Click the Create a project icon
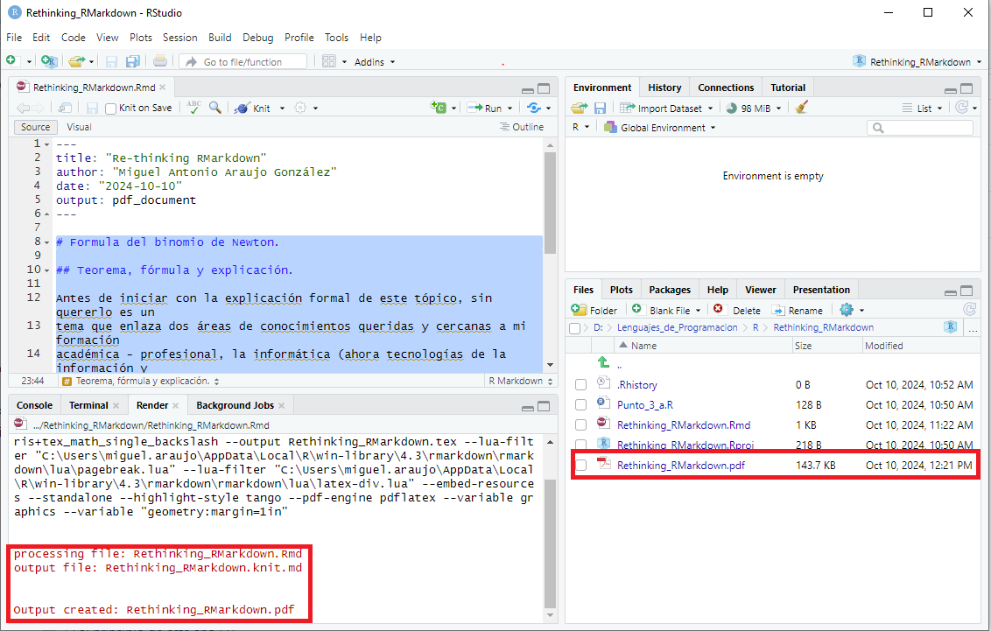Image resolution: width=991 pixels, height=631 pixels. (x=49, y=61)
